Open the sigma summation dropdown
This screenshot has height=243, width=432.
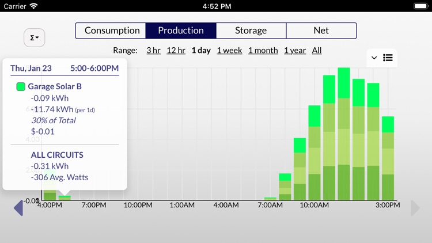[34, 37]
